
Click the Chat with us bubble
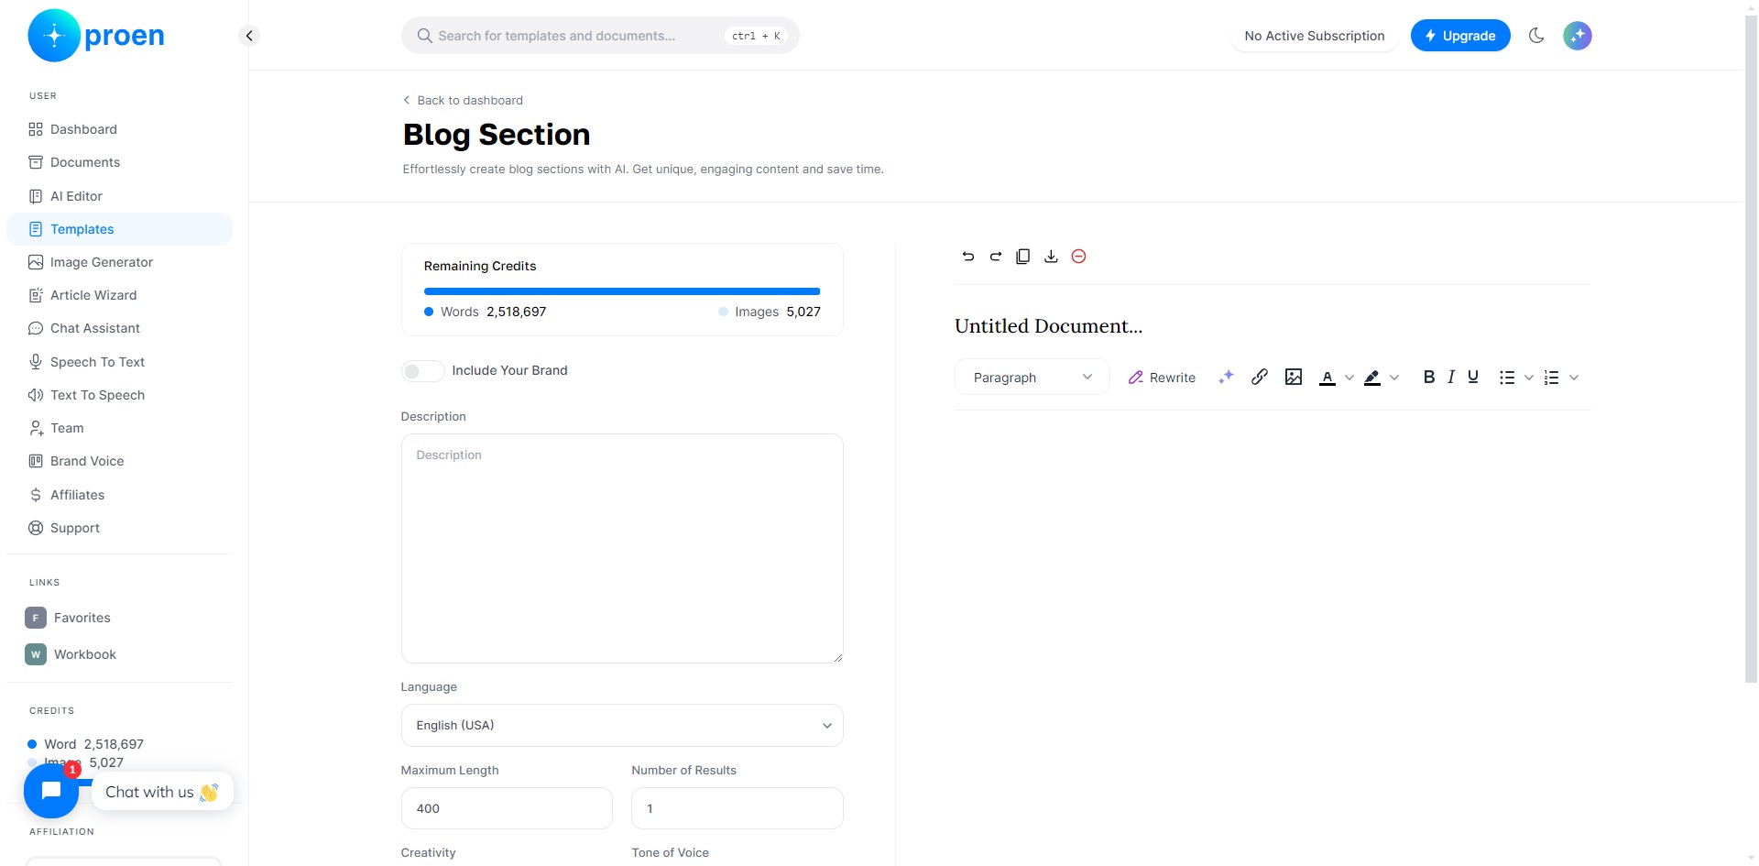point(162,792)
